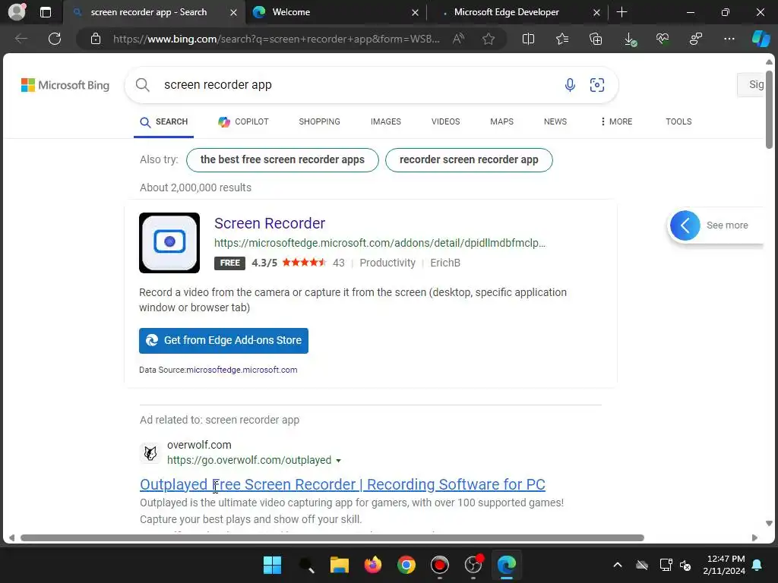Open Outplayed Free Screen Recorder link
The height and width of the screenshot is (583, 778).
(x=343, y=484)
